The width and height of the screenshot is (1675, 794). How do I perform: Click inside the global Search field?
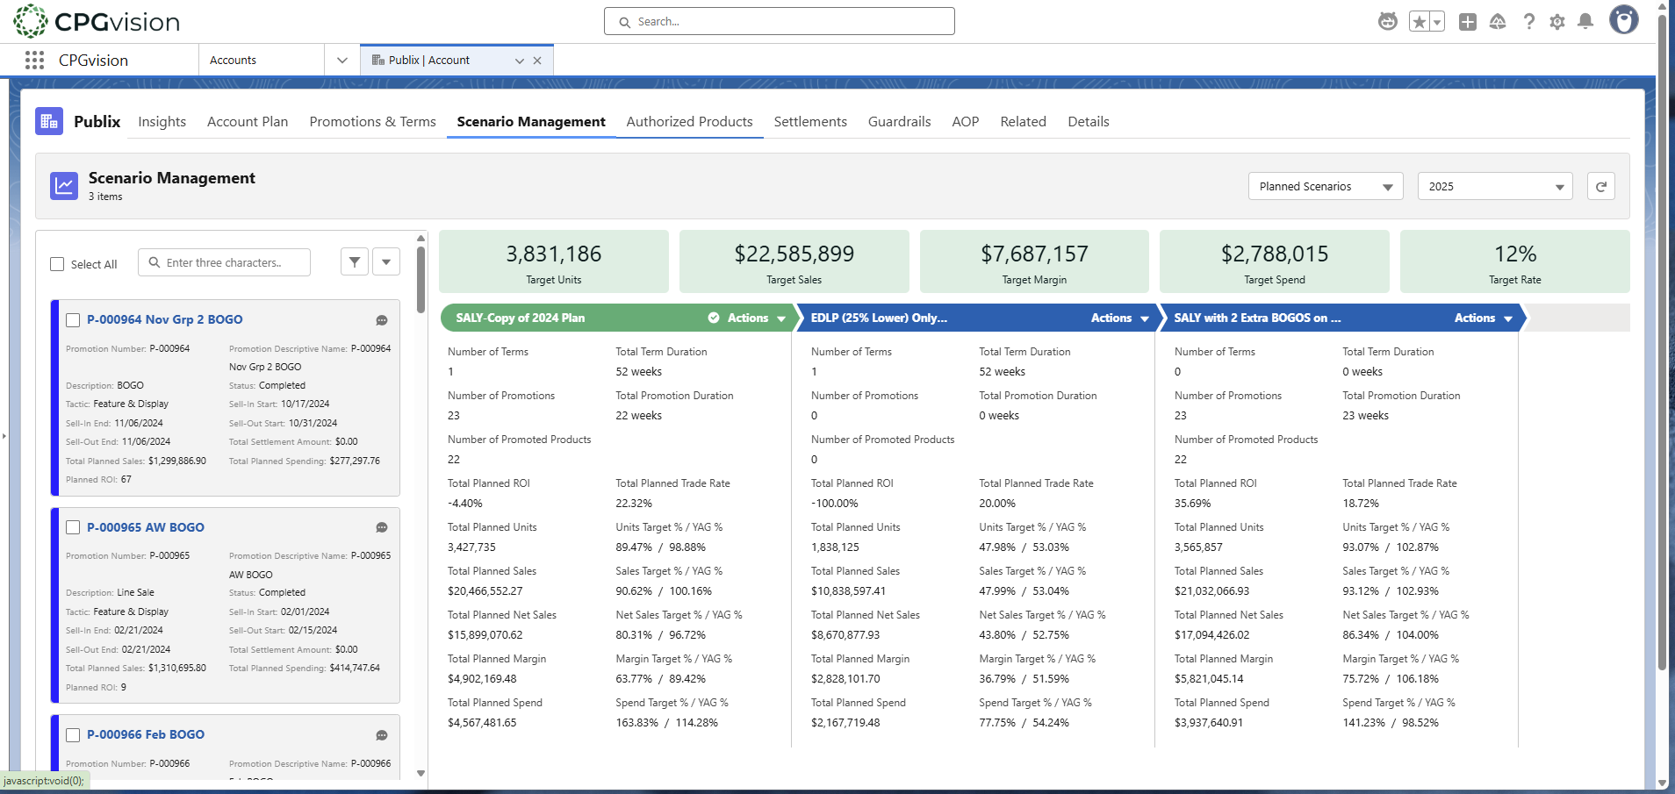pos(778,20)
